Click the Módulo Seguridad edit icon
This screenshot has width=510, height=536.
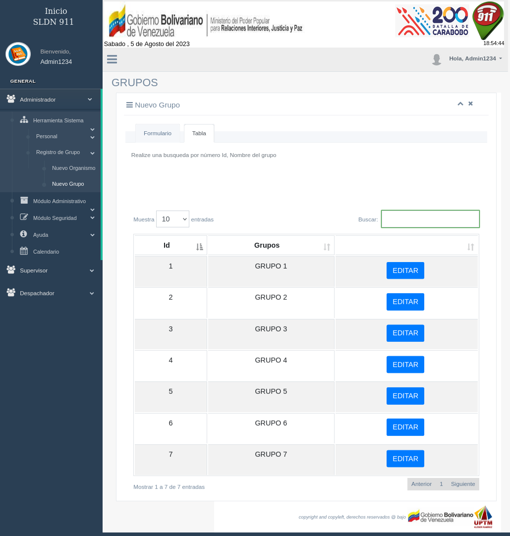pos(24,217)
